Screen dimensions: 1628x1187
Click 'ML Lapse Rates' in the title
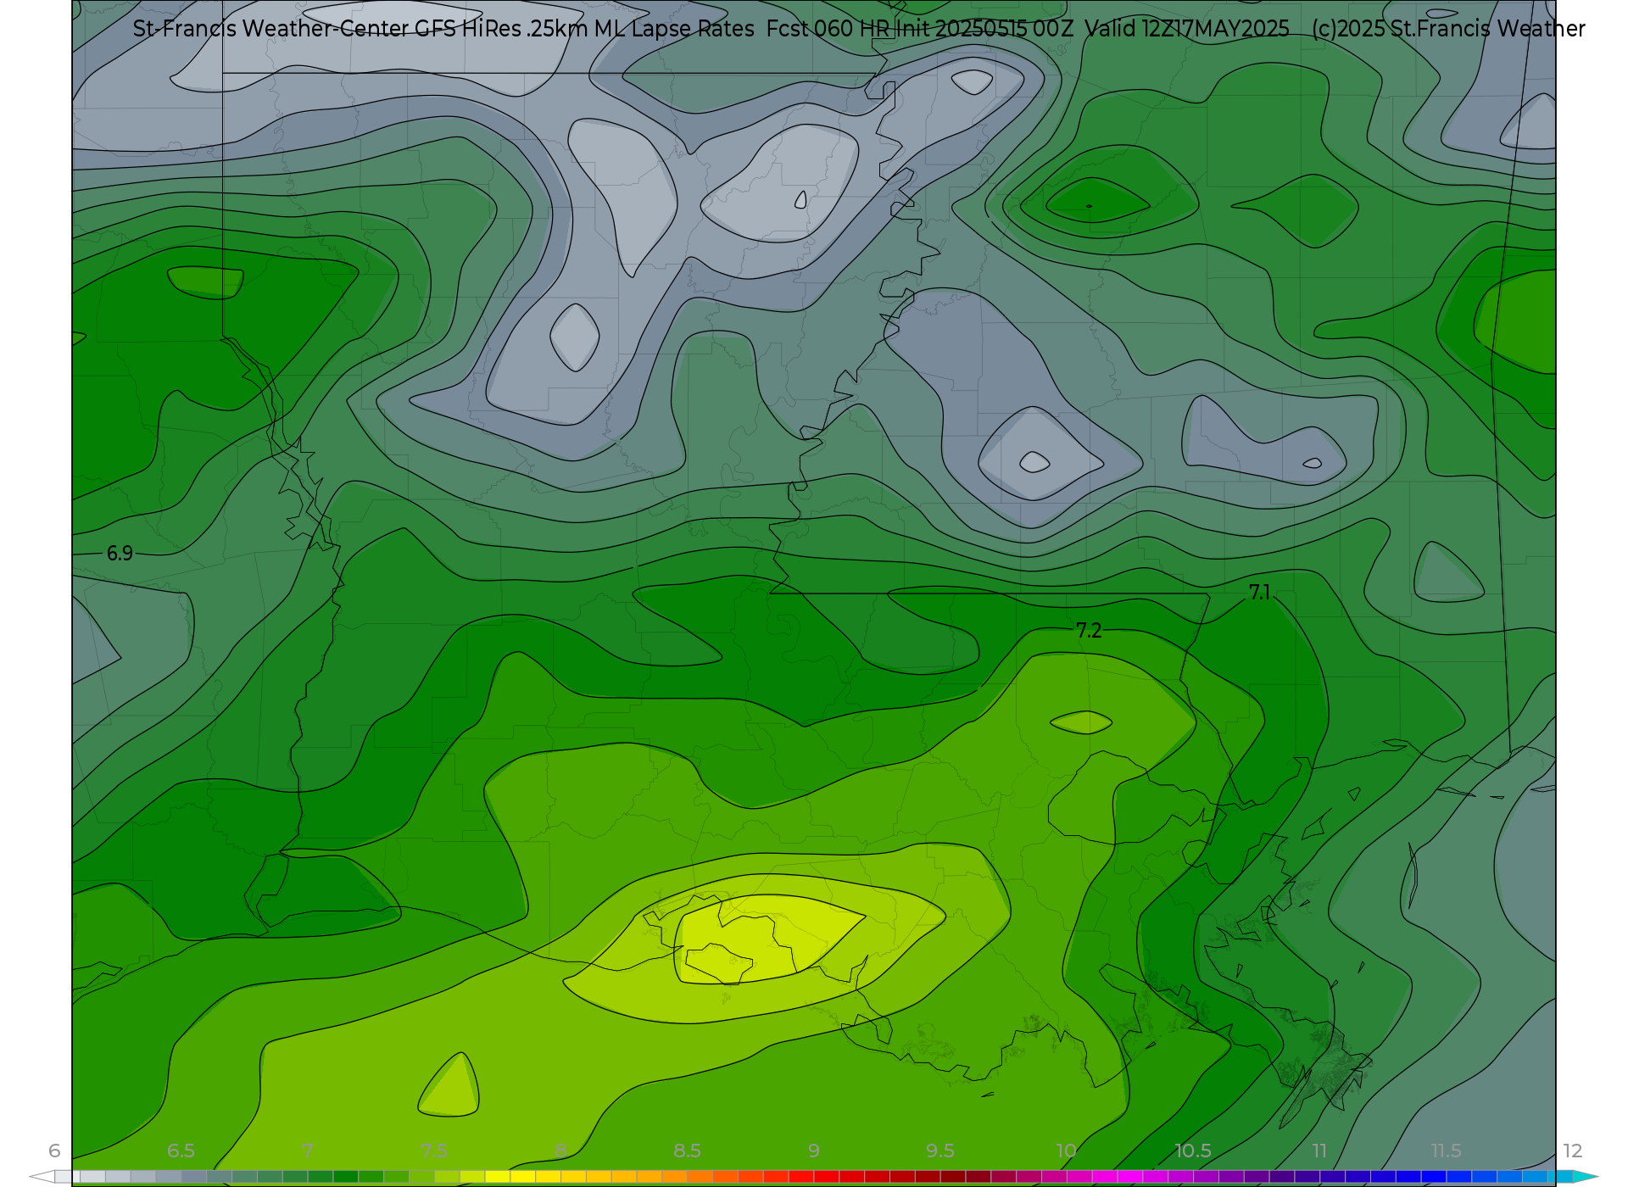[x=674, y=29]
